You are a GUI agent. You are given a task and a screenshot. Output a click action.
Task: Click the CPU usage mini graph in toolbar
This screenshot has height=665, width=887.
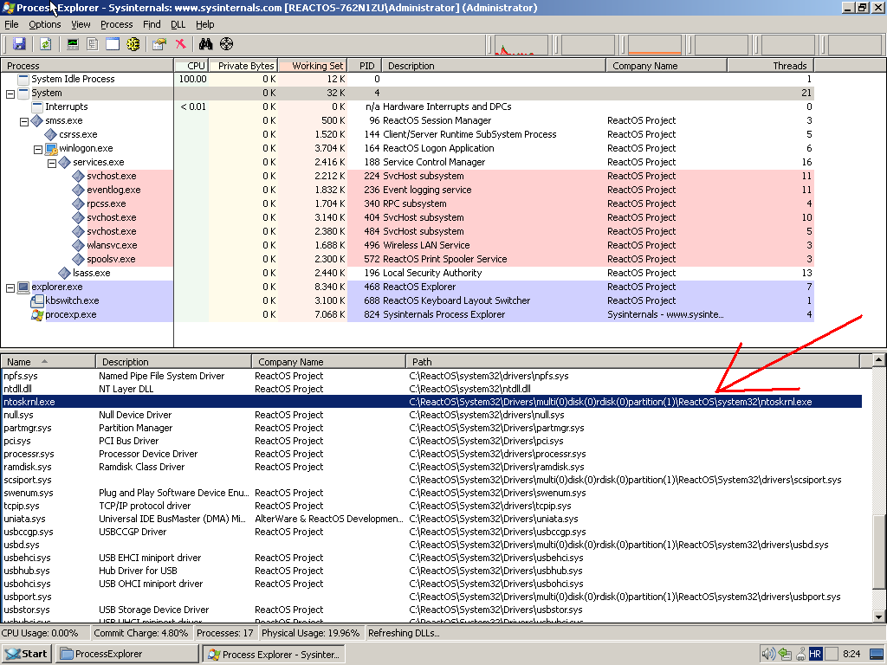coord(521,45)
